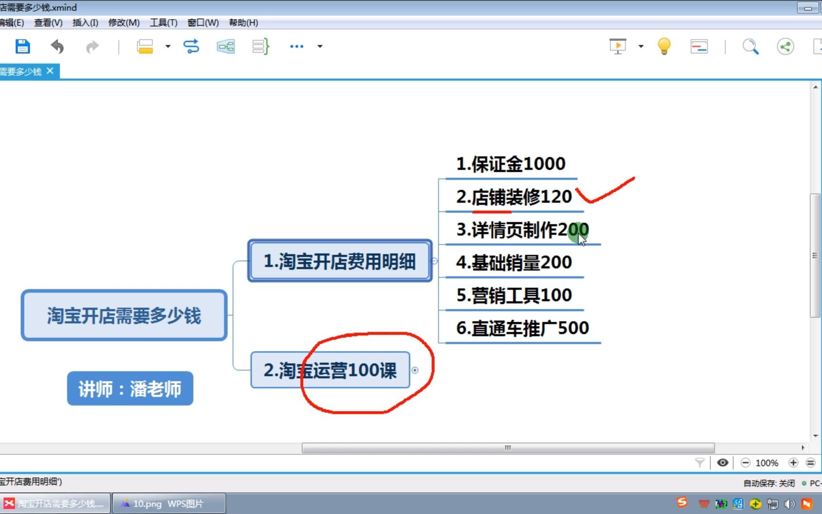Click the scroll down arrow

click(x=815, y=435)
